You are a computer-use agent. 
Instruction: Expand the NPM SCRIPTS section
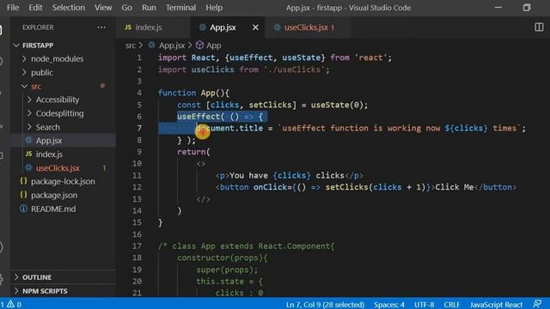[x=45, y=291]
